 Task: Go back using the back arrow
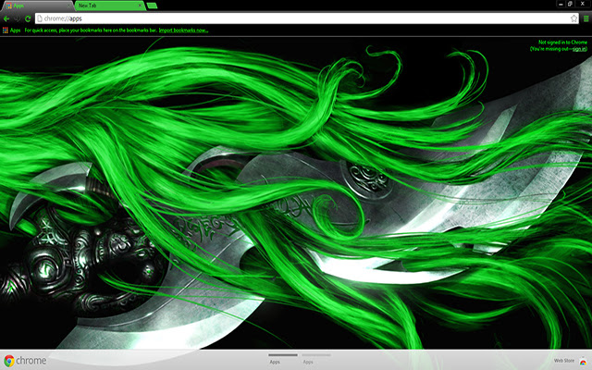point(6,18)
